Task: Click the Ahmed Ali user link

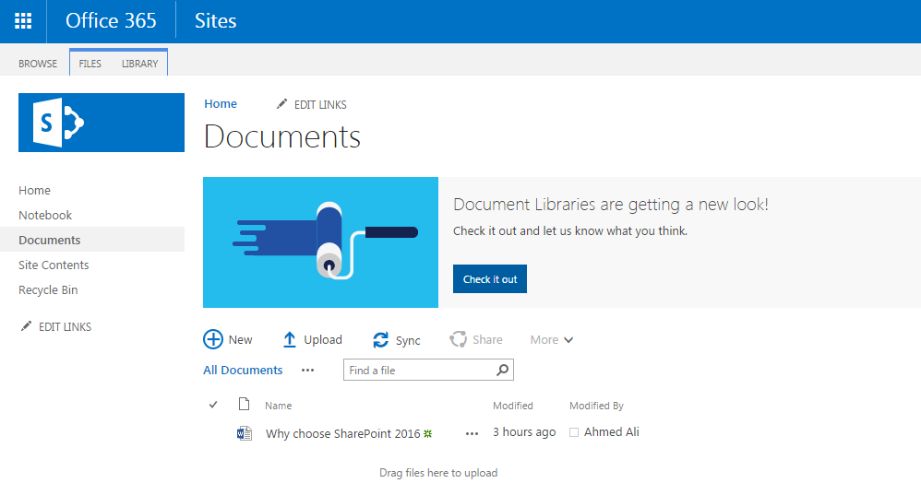Action: [x=612, y=431]
